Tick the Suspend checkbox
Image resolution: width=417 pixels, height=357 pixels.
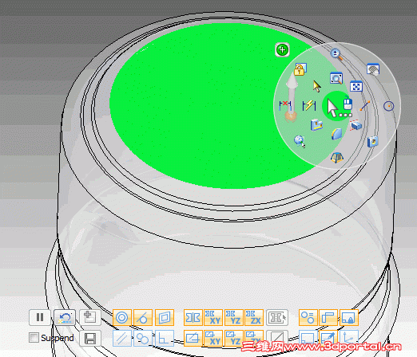pyautogui.click(x=34, y=338)
